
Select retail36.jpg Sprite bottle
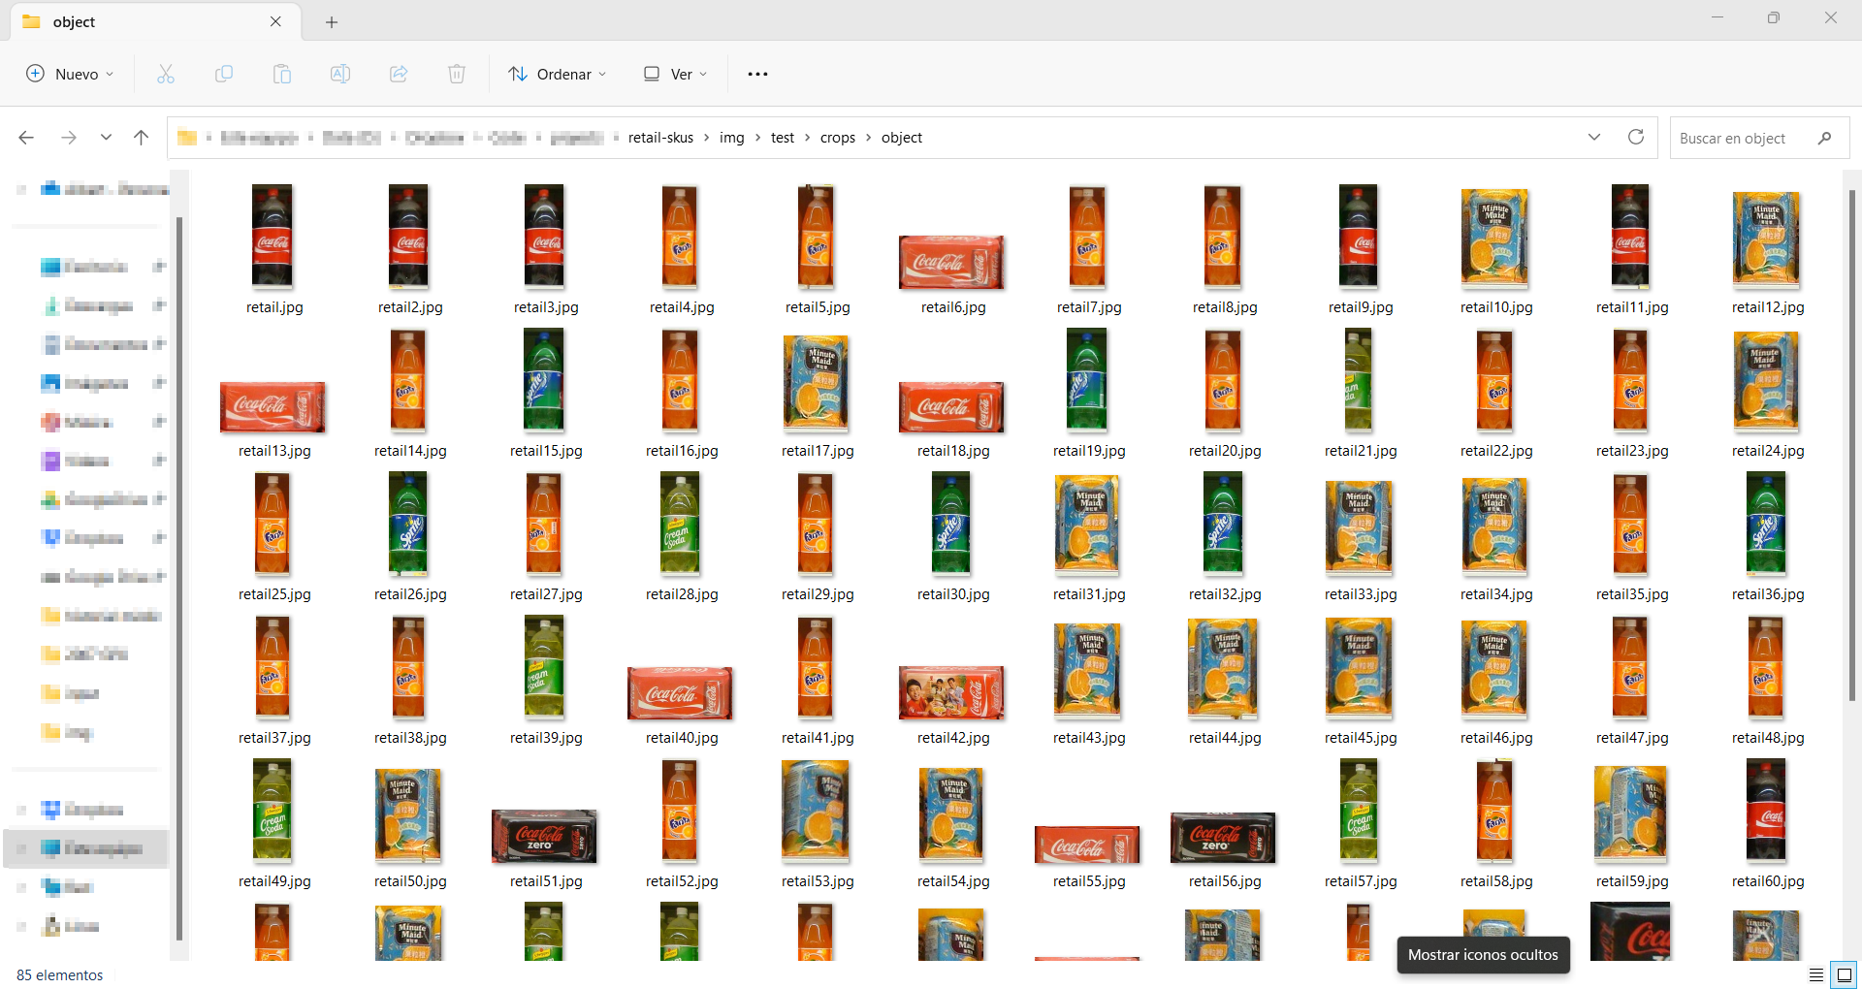click(x=1766, y=524)
